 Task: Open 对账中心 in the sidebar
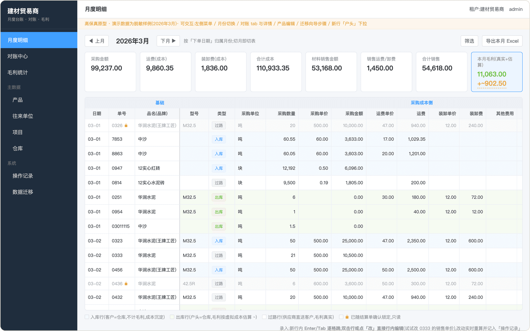pos(39,56)
